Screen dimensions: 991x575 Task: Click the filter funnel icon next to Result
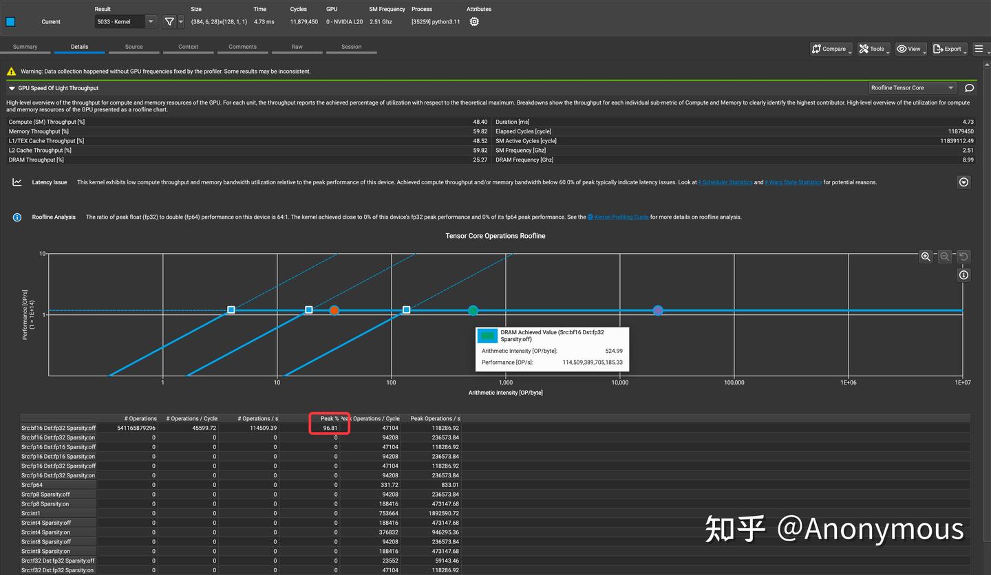(x=169, y=21)
